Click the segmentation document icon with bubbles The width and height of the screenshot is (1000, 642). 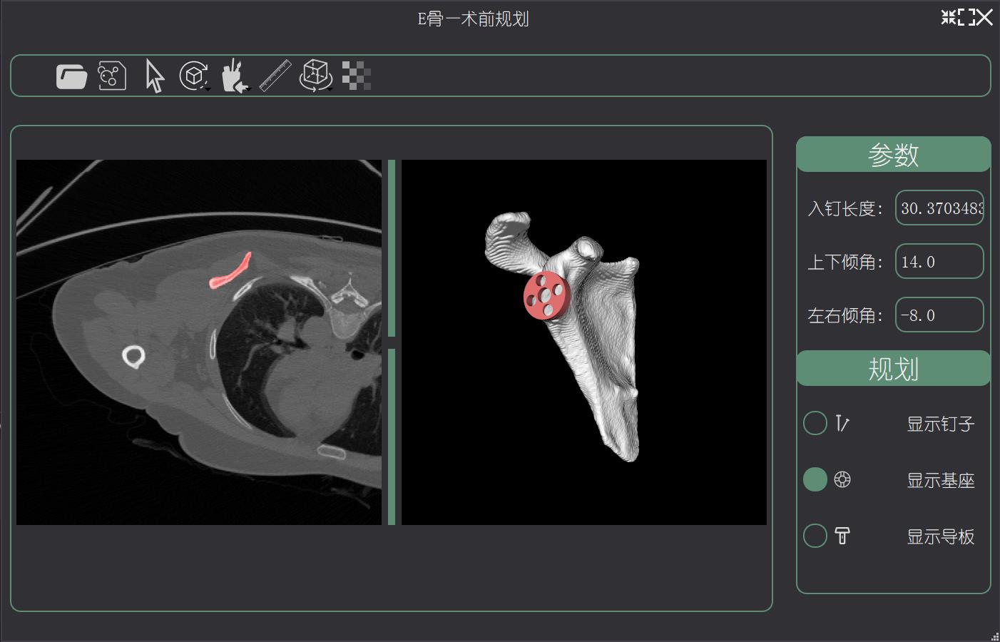pos(112,76)
